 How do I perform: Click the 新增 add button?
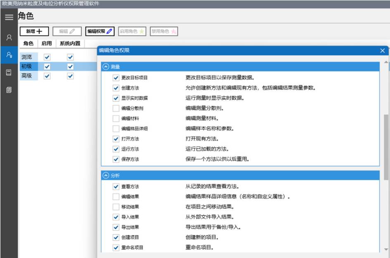point(34,31)
